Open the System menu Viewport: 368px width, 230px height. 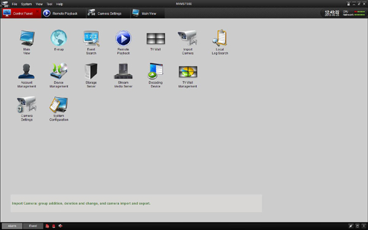(26, 4)
